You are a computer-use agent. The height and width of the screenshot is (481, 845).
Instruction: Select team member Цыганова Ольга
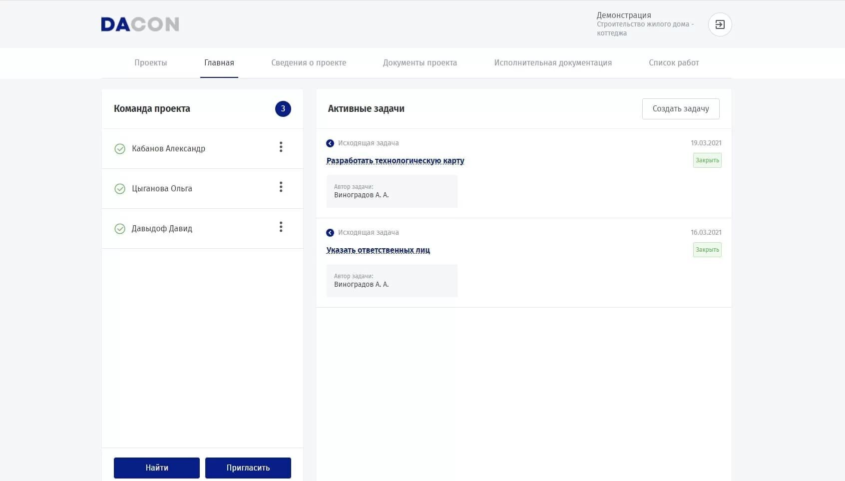tap(162, 189)
